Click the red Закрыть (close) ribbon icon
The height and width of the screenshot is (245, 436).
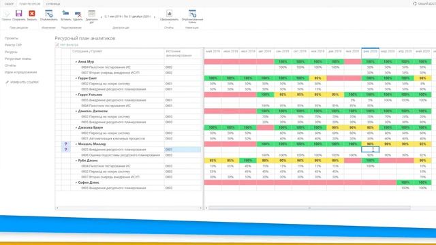click(x=32, y=14)
